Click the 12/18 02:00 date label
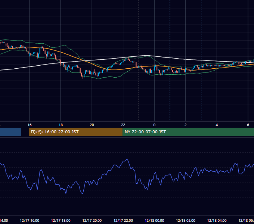Image resolution: width=254 pixels, height=224 pixels. click(x=186, y=221)
